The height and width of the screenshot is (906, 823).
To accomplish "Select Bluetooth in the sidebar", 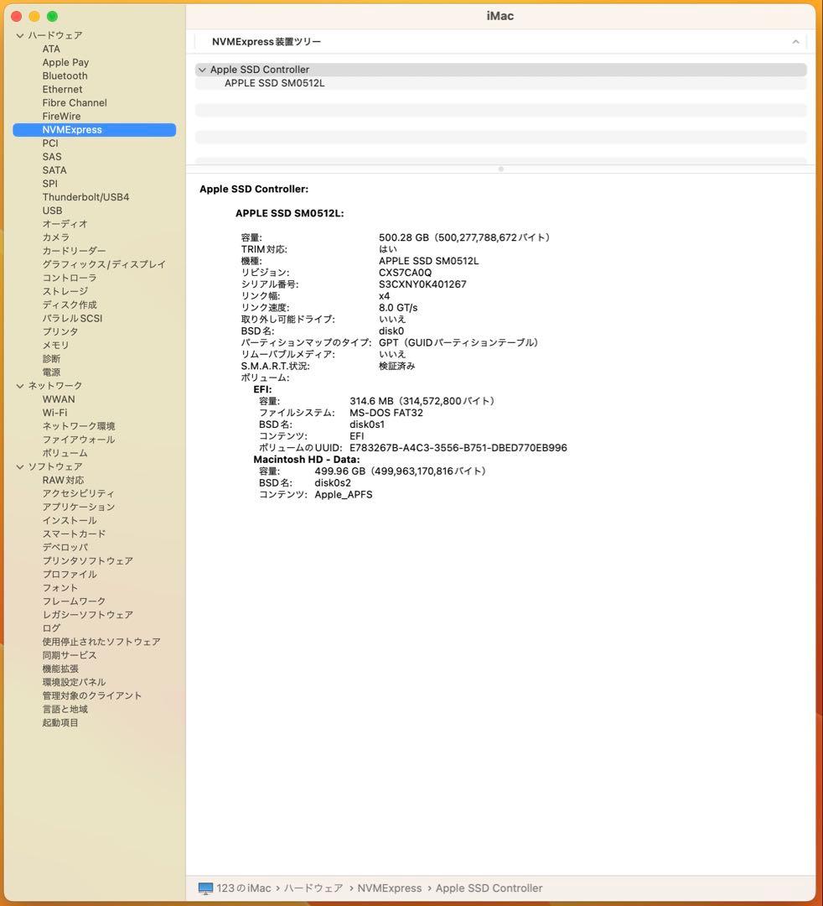I will pyautogui.click(x=65, y=75).
